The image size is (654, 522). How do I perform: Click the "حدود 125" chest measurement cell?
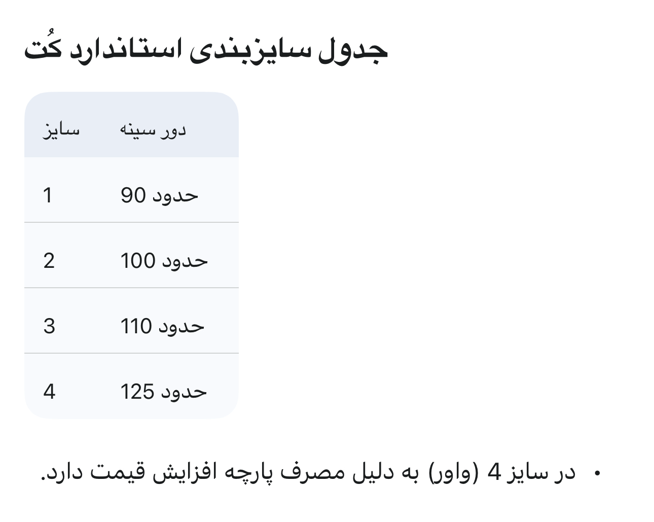tap(163, 392)
